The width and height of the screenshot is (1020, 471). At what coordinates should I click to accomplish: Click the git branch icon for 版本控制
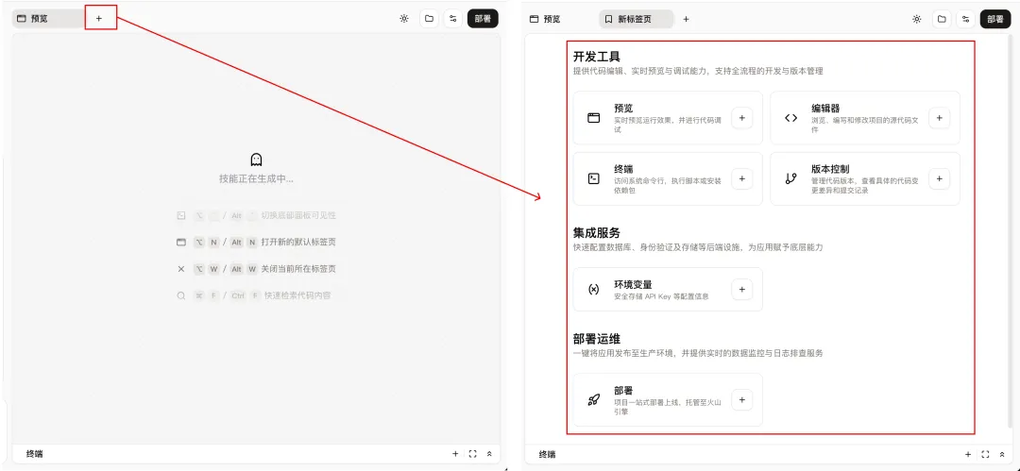point(790,178)
